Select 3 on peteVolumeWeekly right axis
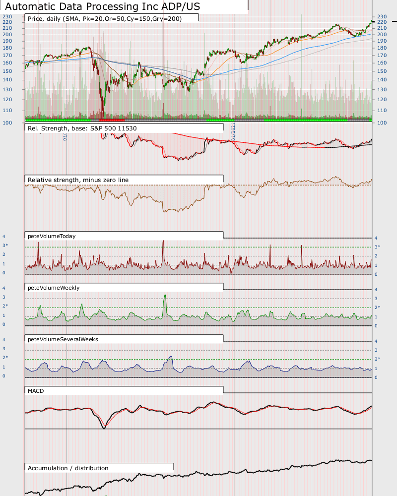Image resolution: width=397 pixels, height=496 pixels. [x=376, y=299]
